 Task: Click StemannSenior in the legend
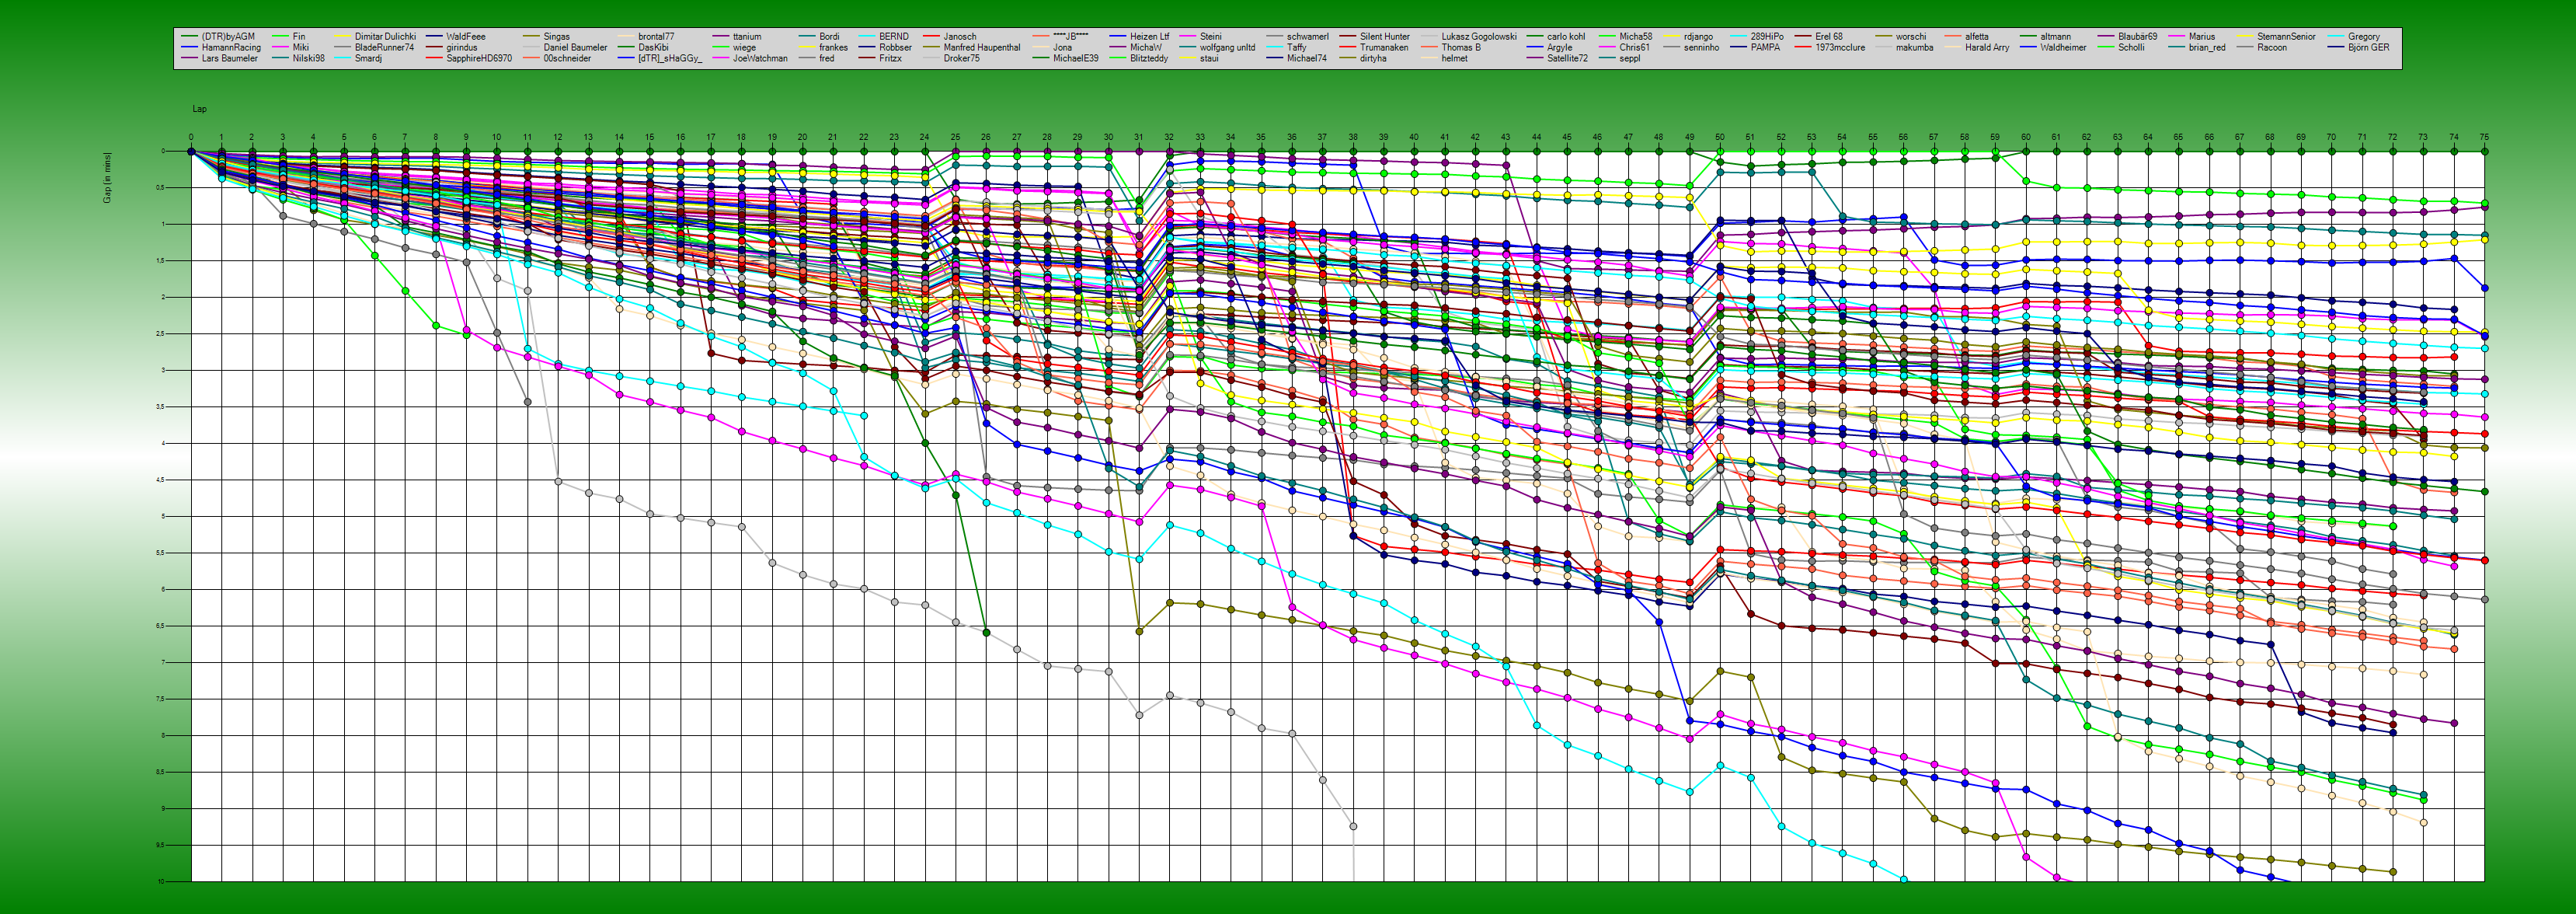(x=2286, y=36)
